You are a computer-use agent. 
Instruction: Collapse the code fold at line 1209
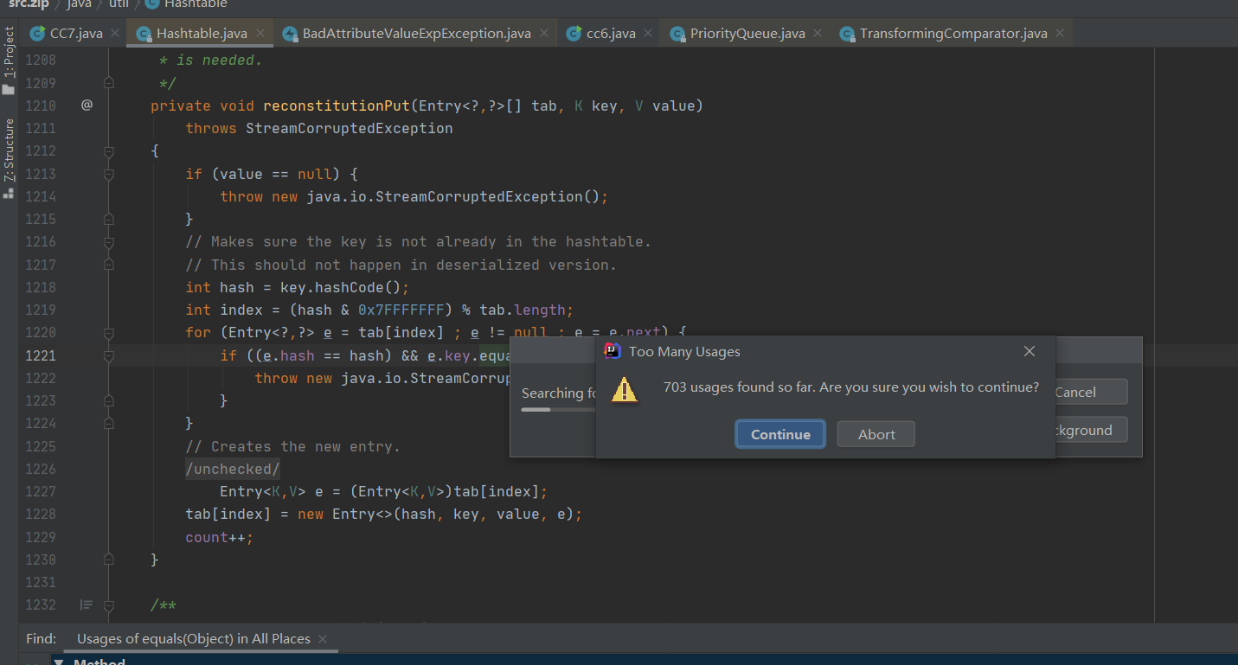click(x=109, y=83)
